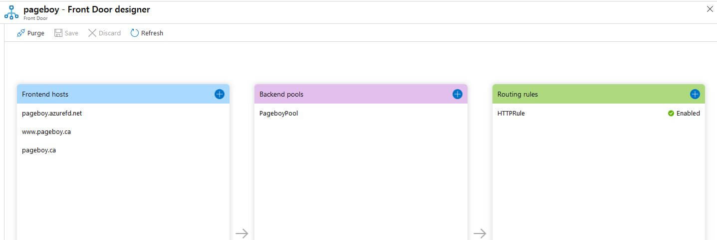Viewport: 717px width, 240px height.
Task: Click the Front Door network icon beside the title
Action: [11, 12]
